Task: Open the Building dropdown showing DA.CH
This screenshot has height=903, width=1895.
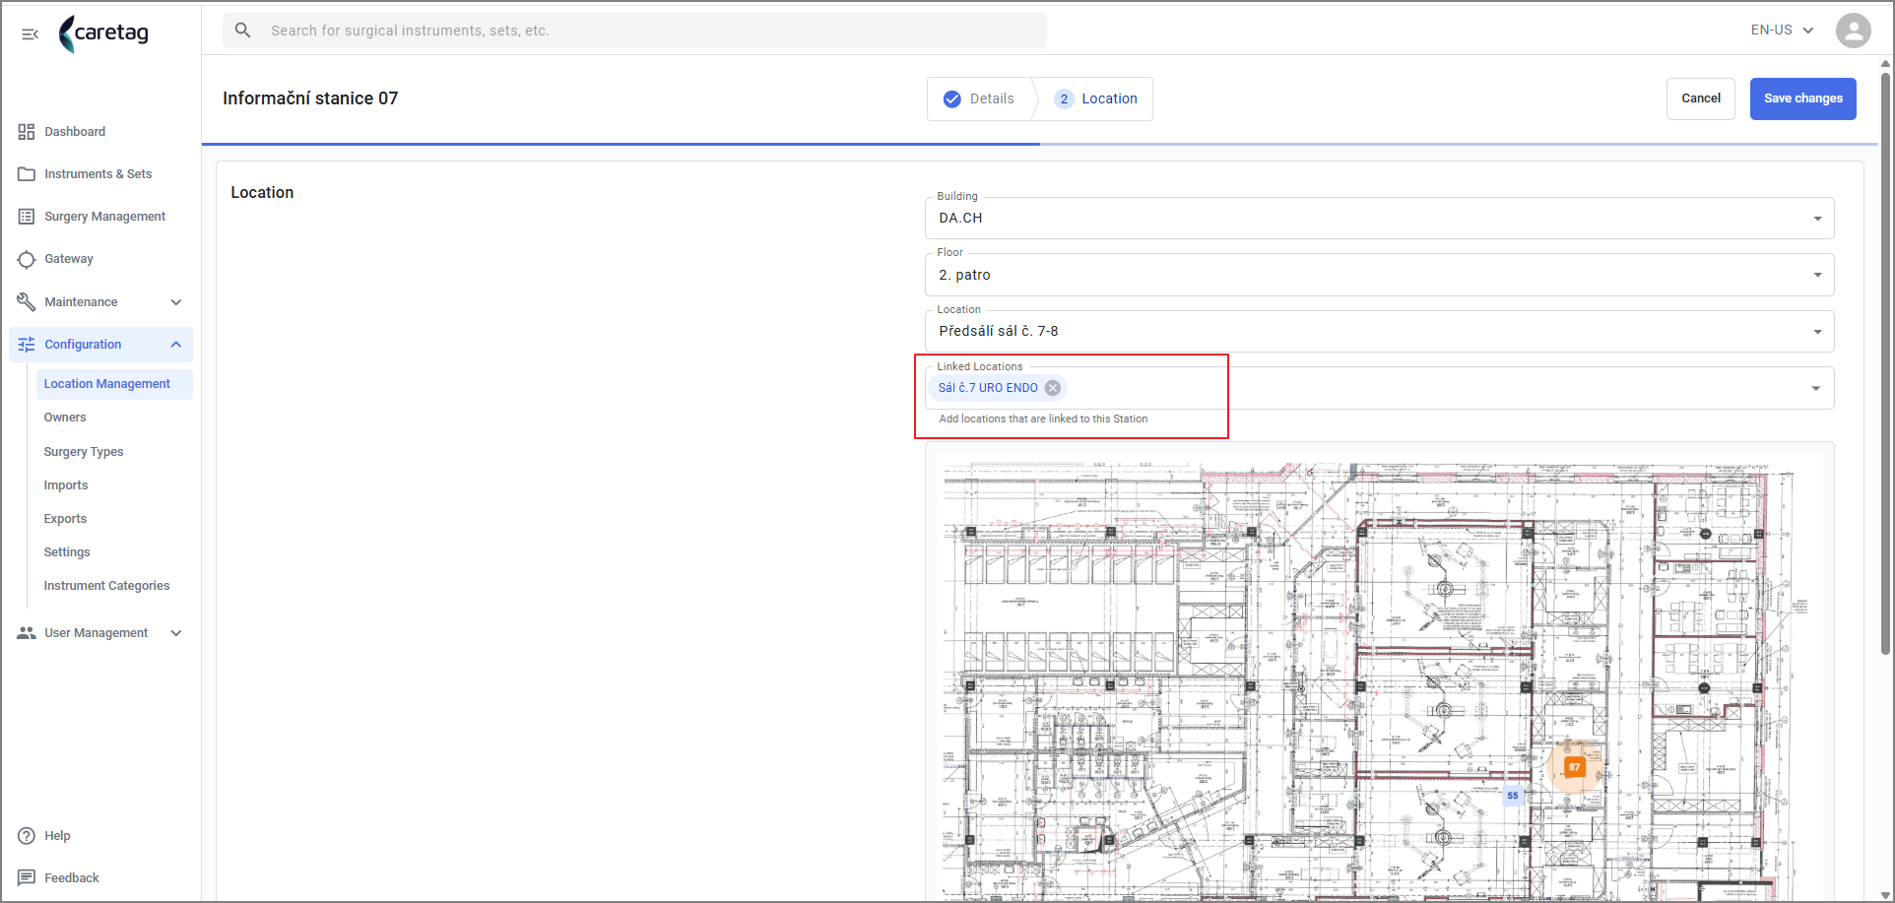Action: [1379, 219]
